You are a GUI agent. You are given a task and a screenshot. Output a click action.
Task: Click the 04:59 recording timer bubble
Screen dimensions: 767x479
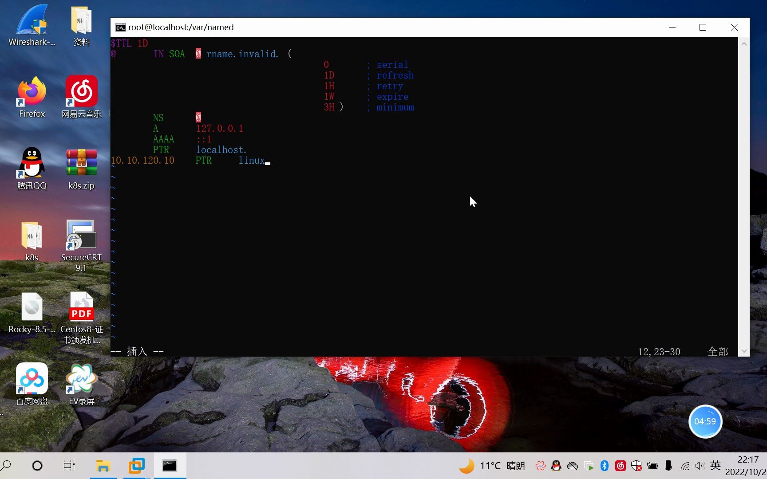(x=705, y=422)
